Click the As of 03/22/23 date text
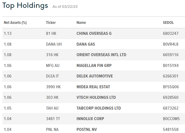The height and width of the screenshot is (133, 185). tap(65, 7)
